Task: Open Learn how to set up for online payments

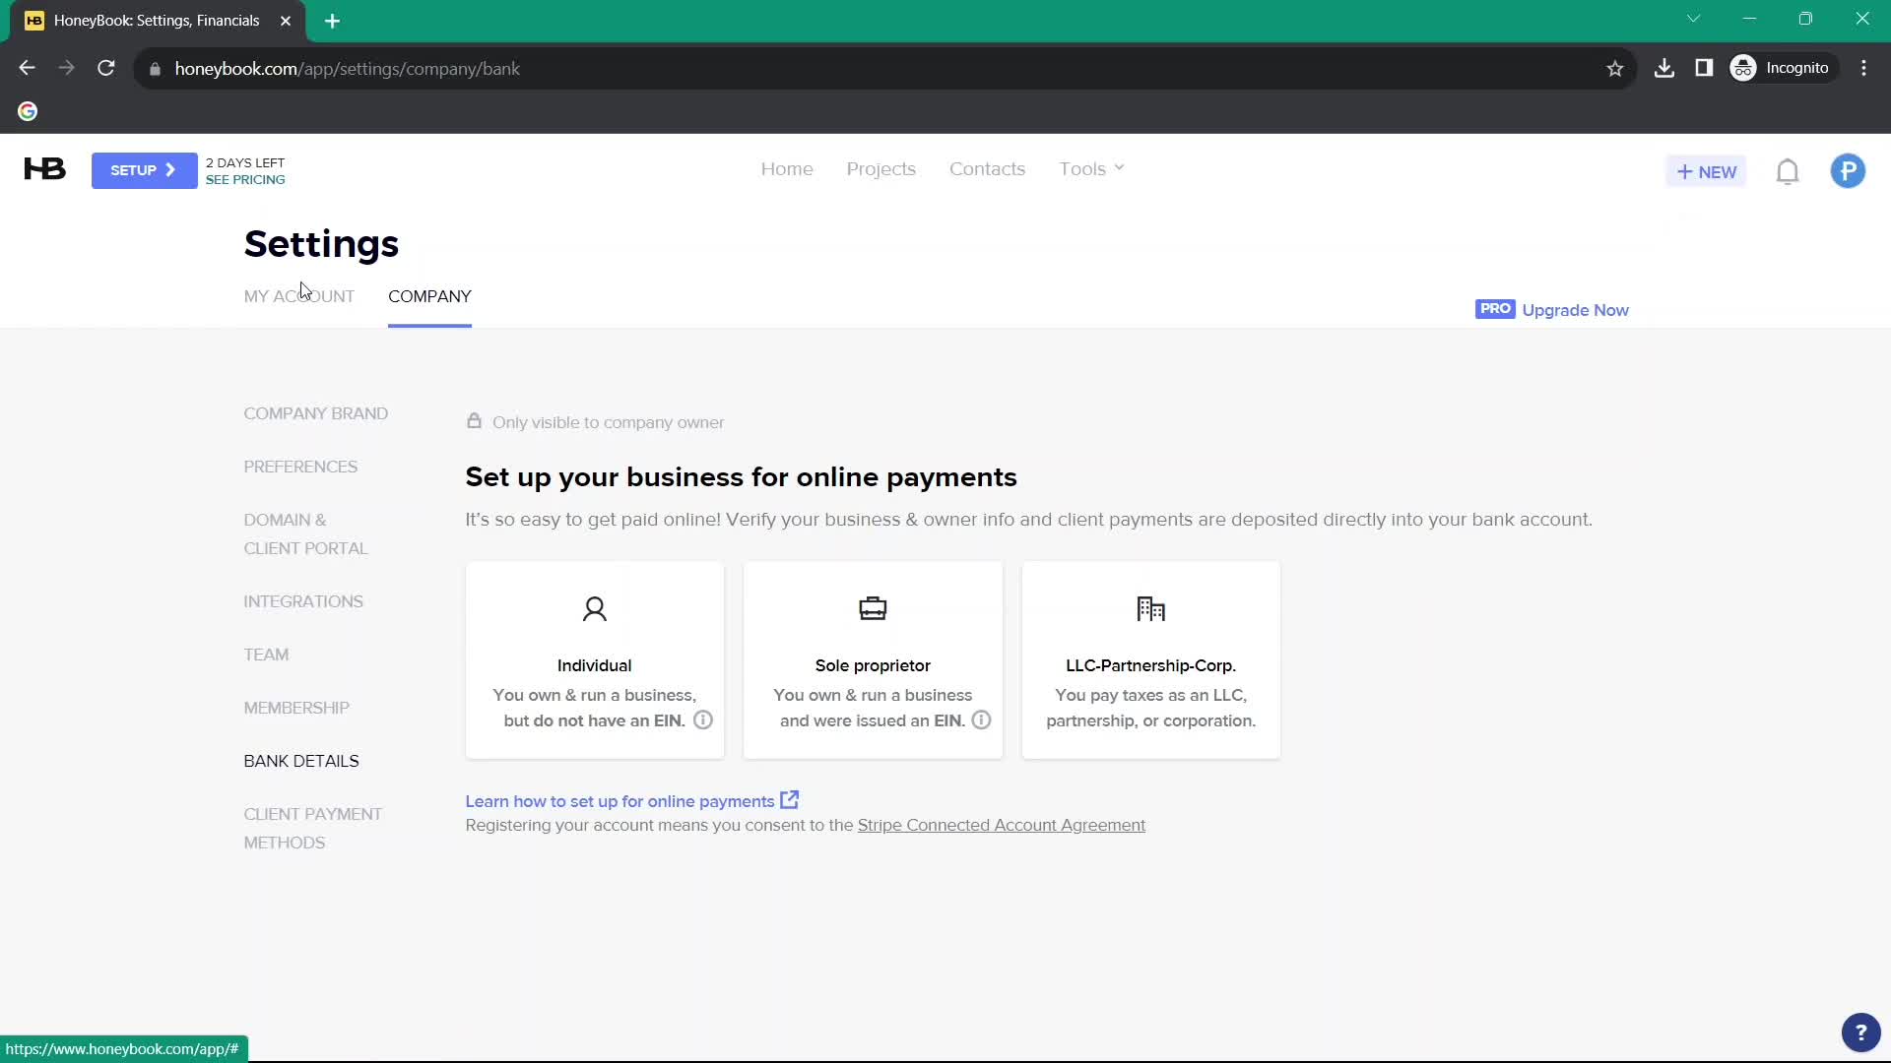Action: click(619, 801)
